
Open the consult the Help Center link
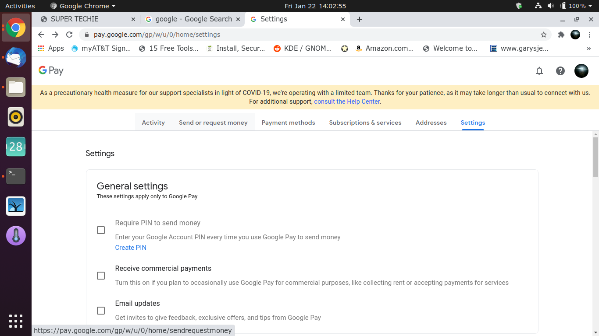[347, 101]
